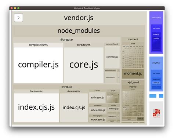Click node_modules in the es2015-polyfills.js chunk
Image resolution: width=174 pixels, height=139 pixels.
tap(156, 28)
